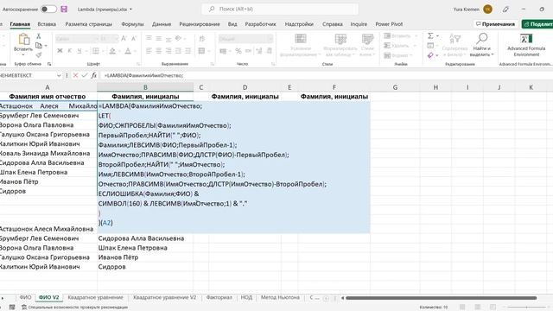This screenshot has height=311, width=553.
Task: Click the Wrap text icon
Action: click(201, 38)
